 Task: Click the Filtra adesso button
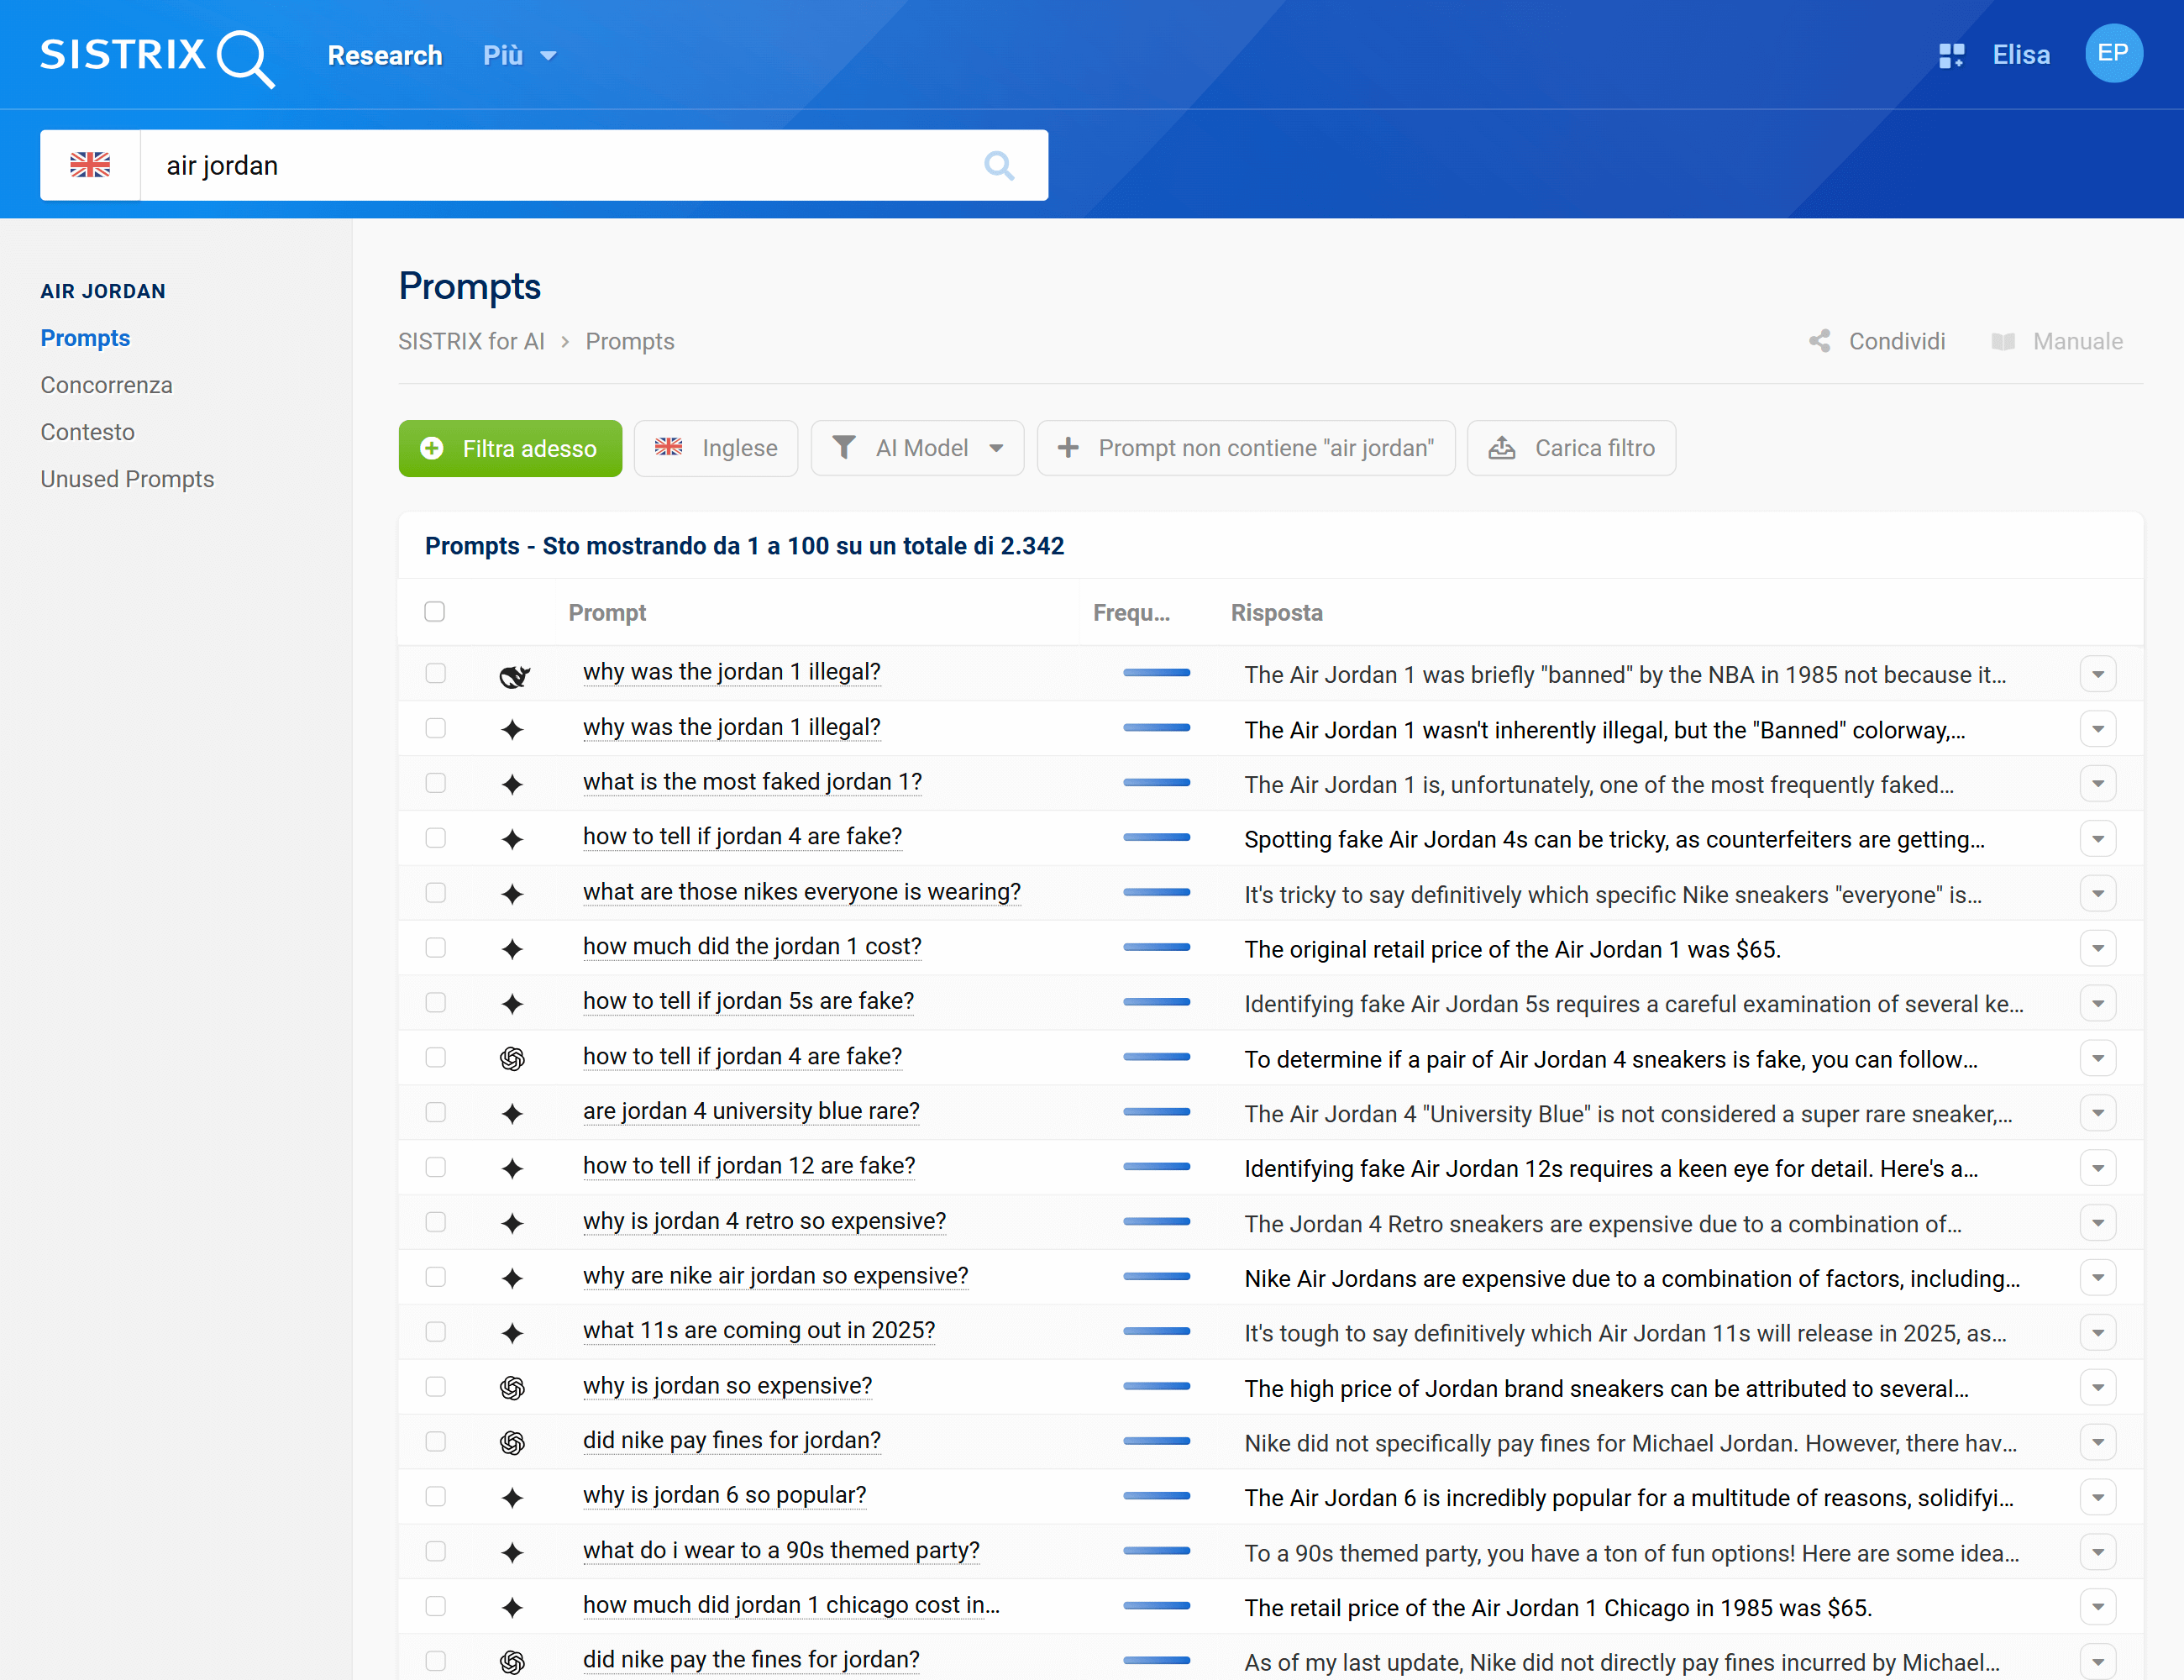[510, 448]
